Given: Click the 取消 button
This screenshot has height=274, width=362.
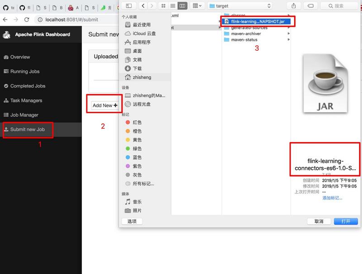Looking at the screenshot, I should coord(319,221).
